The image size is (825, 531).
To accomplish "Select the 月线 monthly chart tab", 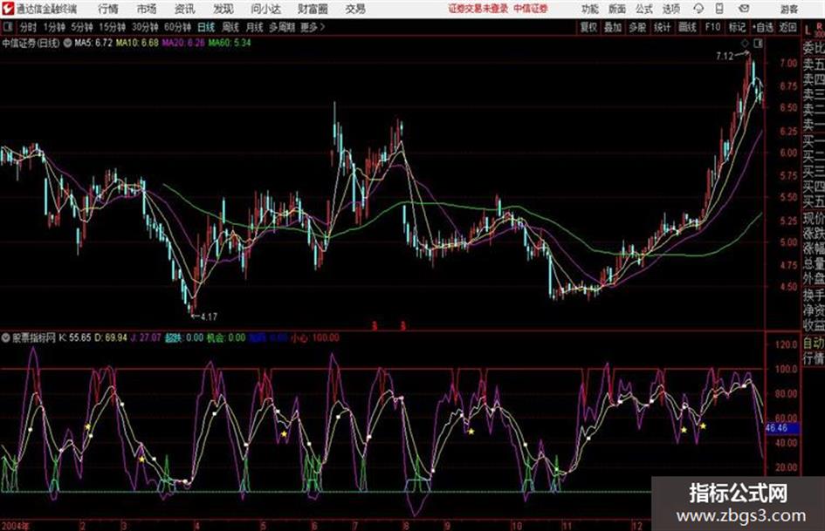I will point(255,27).
